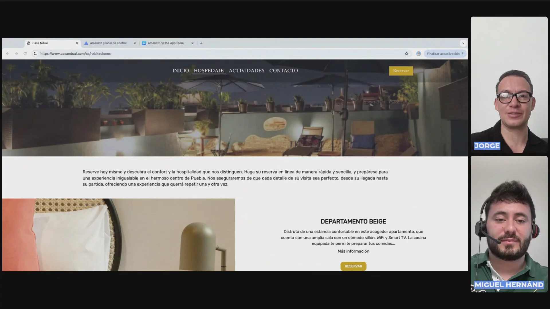Open the Más información link
The width and height of the screenshot is (550, 309).
pyautogui.click(x=353, y=251)
